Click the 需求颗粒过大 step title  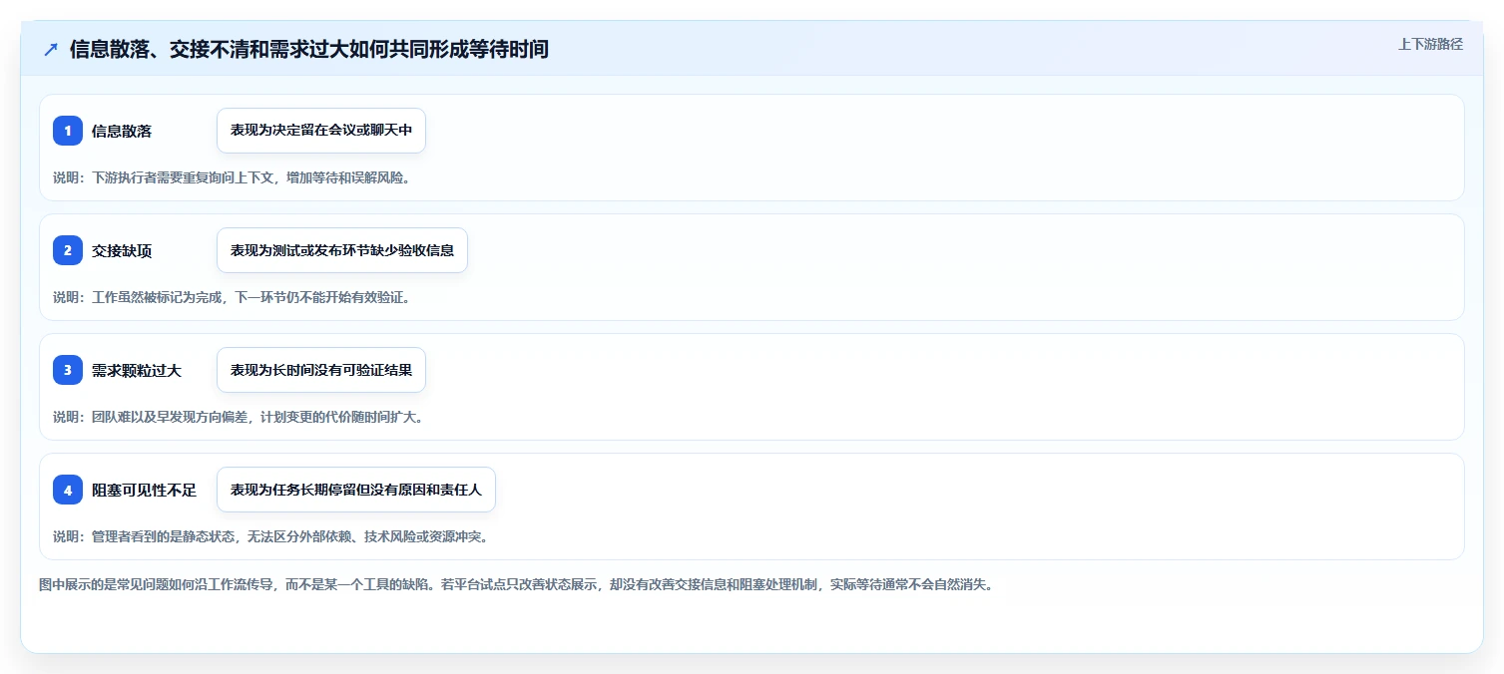tap(137, 370)
